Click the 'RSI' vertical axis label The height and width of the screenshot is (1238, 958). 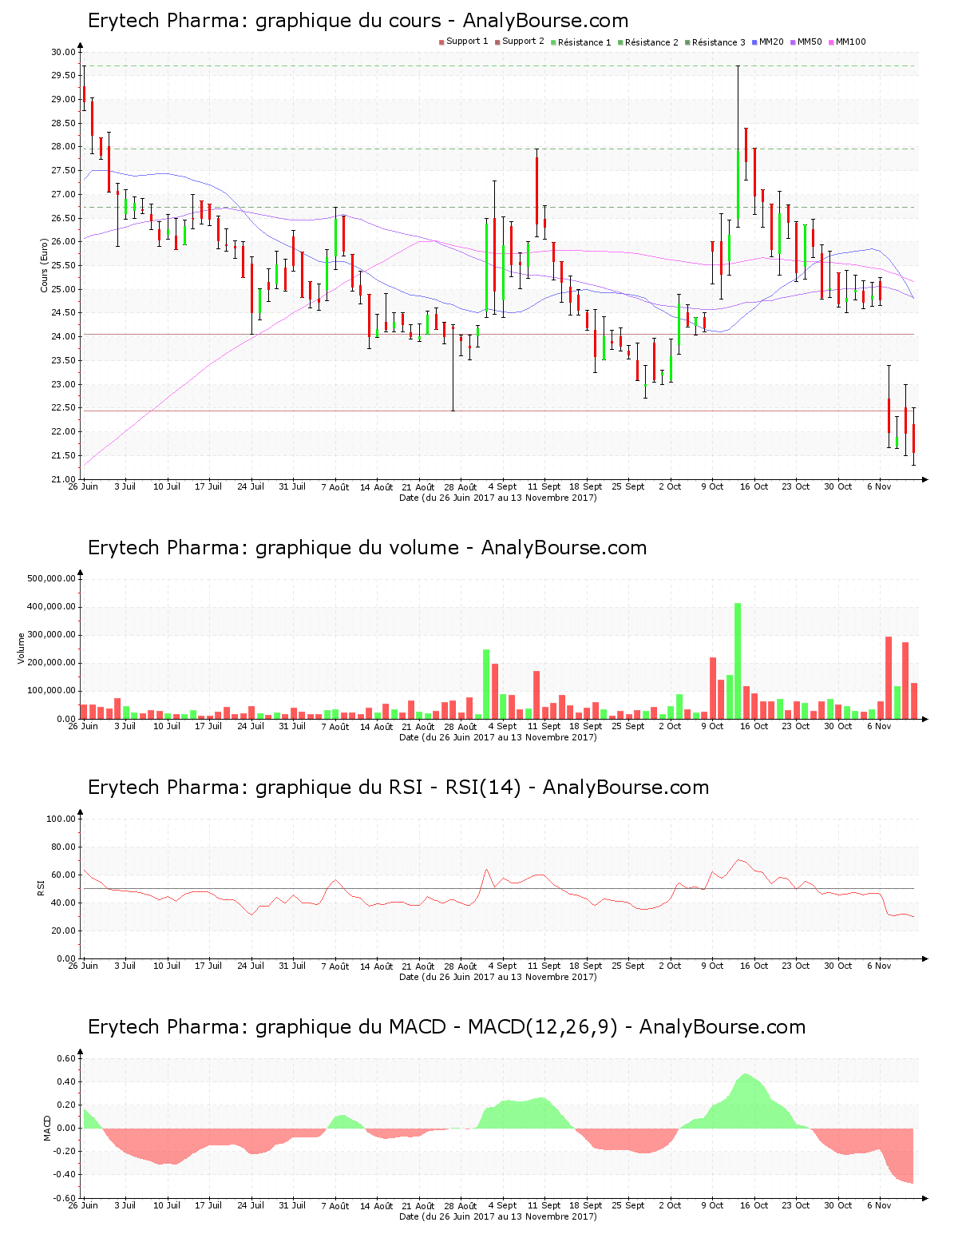40,887
